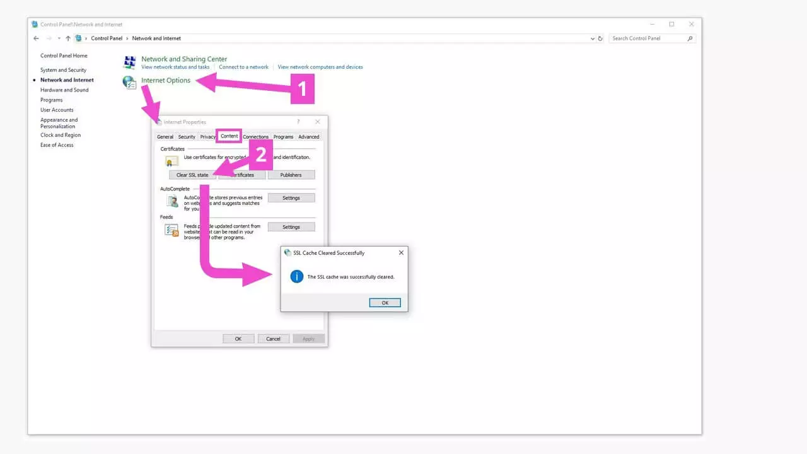
Task: Select Network and Internet in sidebar
Action: point(67,80)
